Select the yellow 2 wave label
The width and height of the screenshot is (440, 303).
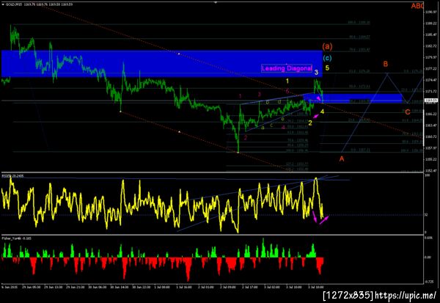coord(310,123)
